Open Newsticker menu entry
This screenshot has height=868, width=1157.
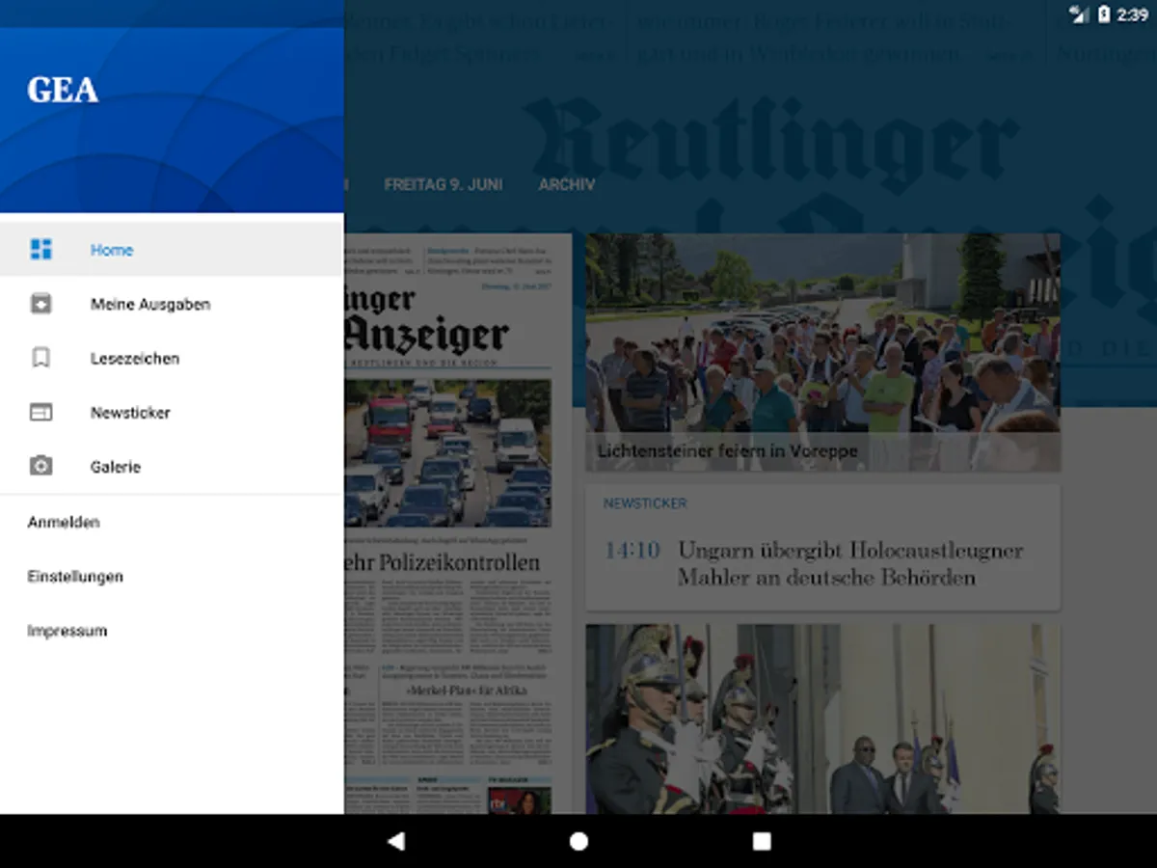[x=172, y=412]
